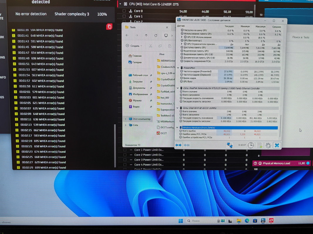Image resolution: width=313 pixels, height=234 pixels.
Task: Tick the Core 1 checkbox in OCCT
Action: pos(124,16)
